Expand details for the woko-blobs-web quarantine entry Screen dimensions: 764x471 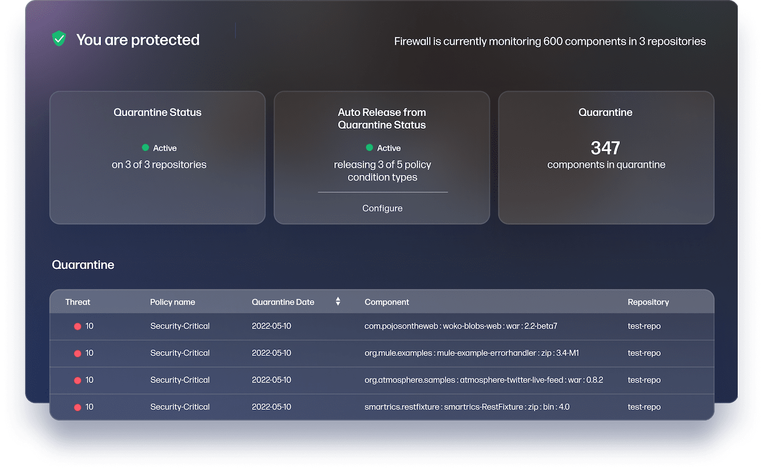(x=461, y=326)
